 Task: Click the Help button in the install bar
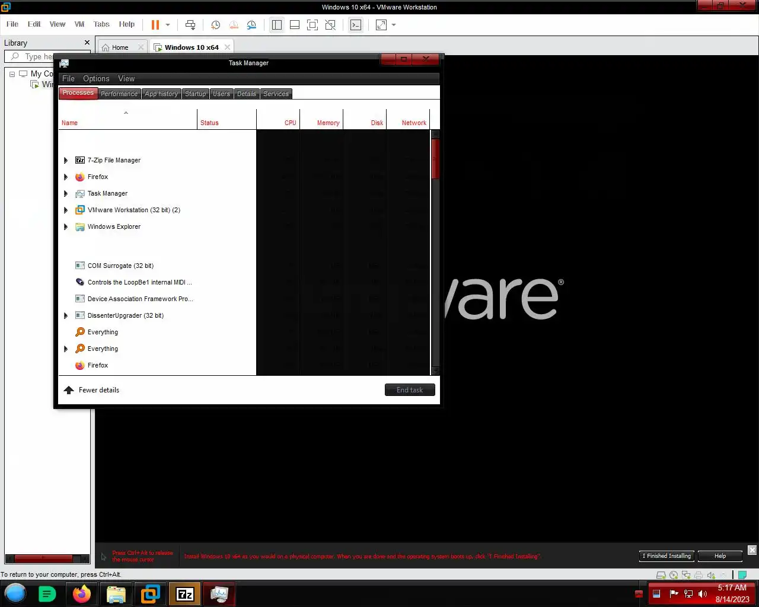pyautogui.click(x=720, y=556)
